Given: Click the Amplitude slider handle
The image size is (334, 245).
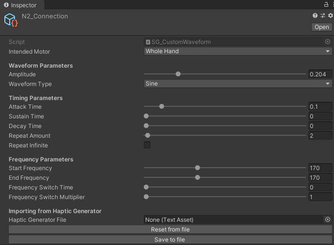Looking at the screenshot, I should [178, 74].
